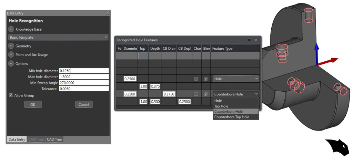Click the Max hole diameter field
353x164 pixels.
(84, 77)
